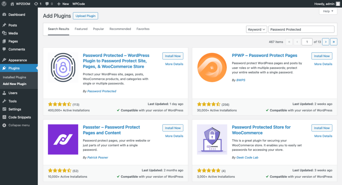Open Passster – Password Protect Pages title link
The image size is (342, 185).
[x=111, y=130]
